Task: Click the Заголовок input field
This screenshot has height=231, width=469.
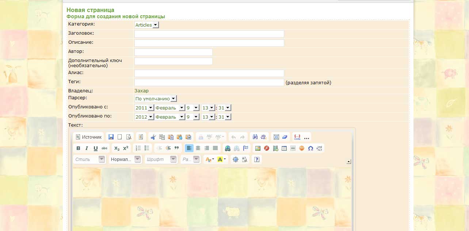Action: pyautogui.click(x=209, y=34)
